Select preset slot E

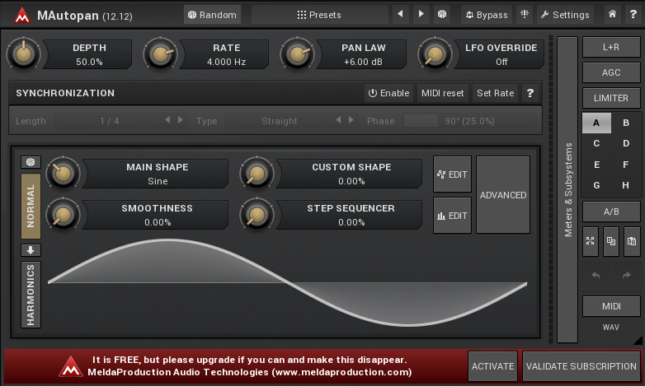[596, 165]
